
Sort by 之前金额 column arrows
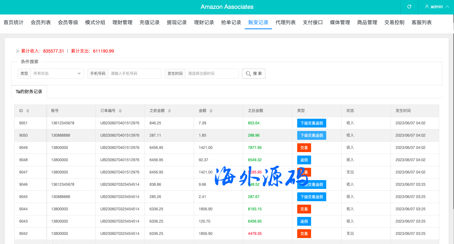169,111
